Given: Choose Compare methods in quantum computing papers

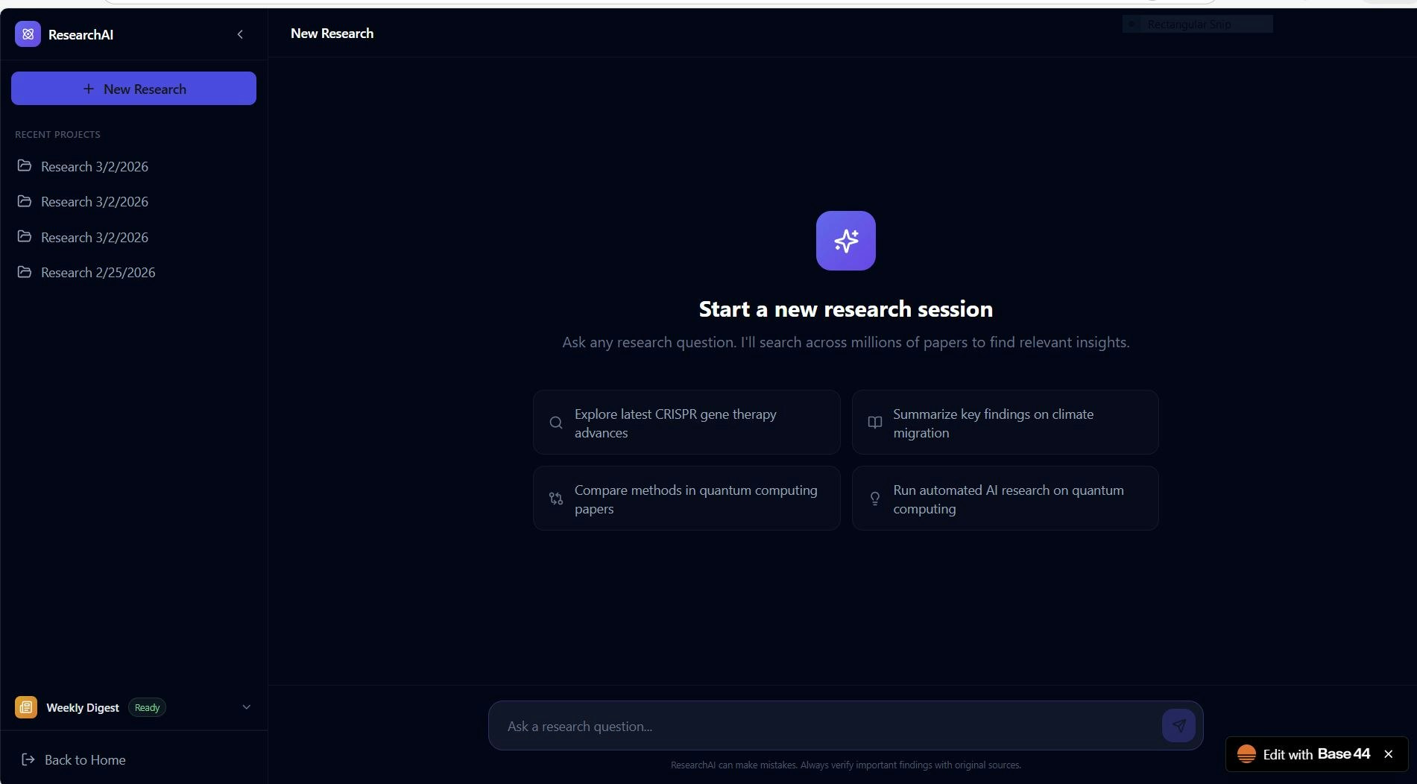Looking at the screenshot, I should [687, 499].
